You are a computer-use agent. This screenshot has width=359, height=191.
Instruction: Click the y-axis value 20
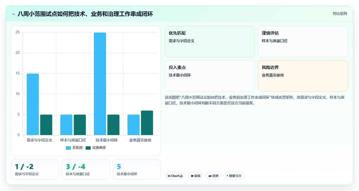pos(17,53)
